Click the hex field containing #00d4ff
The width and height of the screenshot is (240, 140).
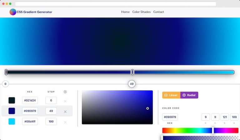click(30, 122)
